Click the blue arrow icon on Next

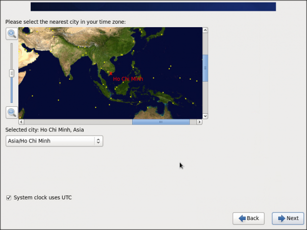coord(281,218)
